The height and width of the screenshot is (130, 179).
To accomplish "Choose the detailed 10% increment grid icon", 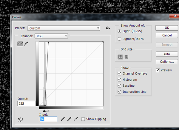I will click(x=126, y=56).
